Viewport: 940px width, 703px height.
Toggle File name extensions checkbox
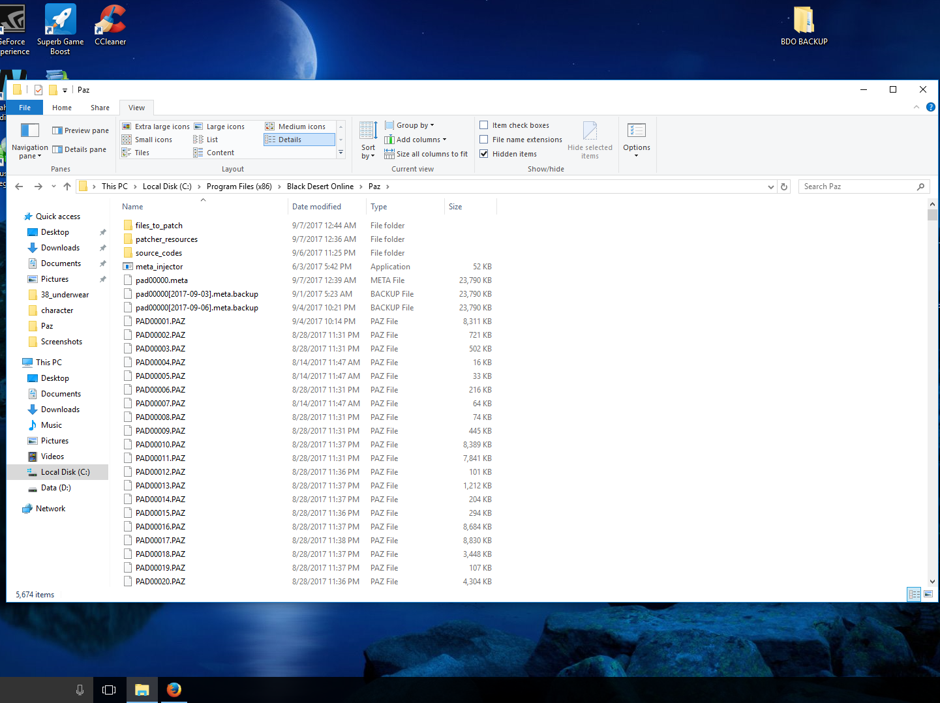click(x=484, y=140)
